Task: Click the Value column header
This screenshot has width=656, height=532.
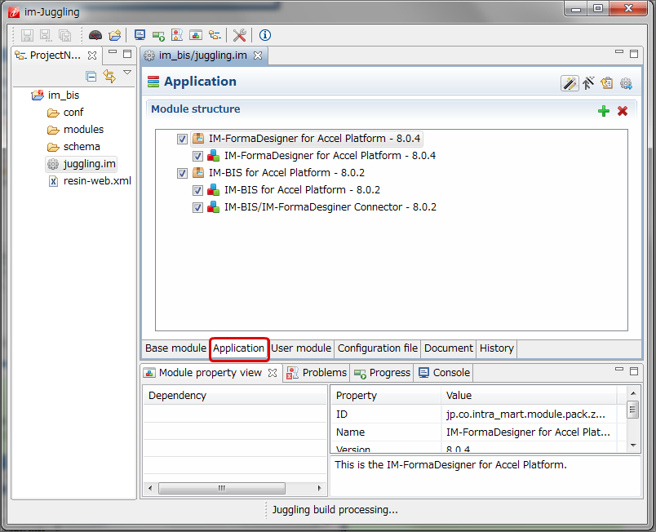Action: [x=529, y=395]
